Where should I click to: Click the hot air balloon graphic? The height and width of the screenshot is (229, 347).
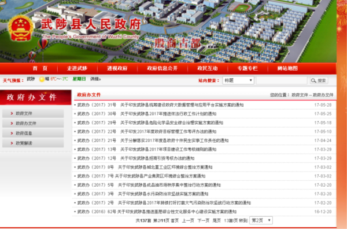[43, 44]
